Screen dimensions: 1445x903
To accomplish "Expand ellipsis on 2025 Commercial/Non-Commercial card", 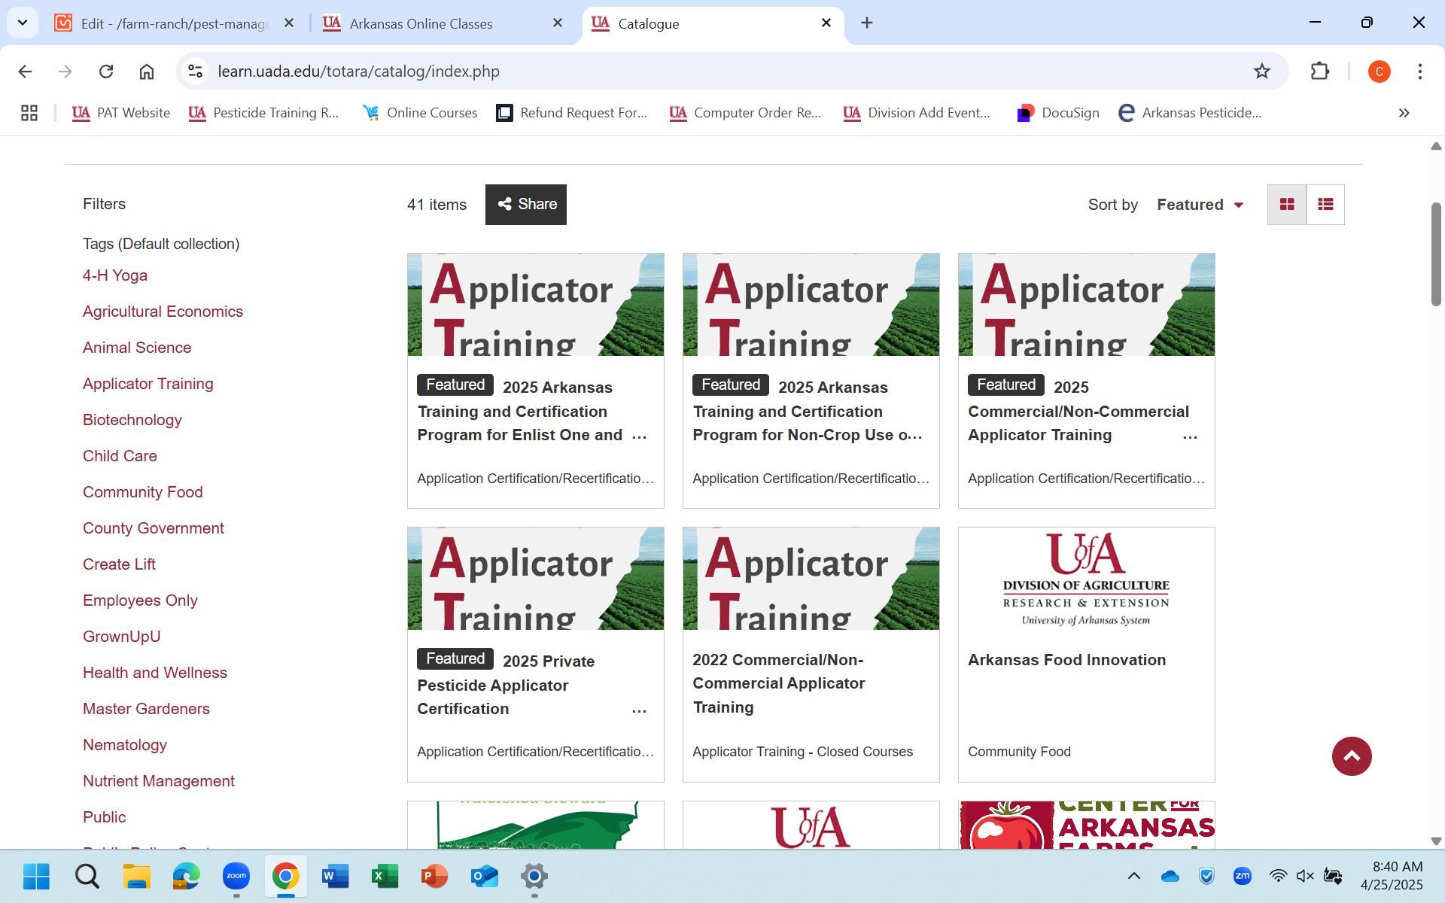I will (1190, 436).
